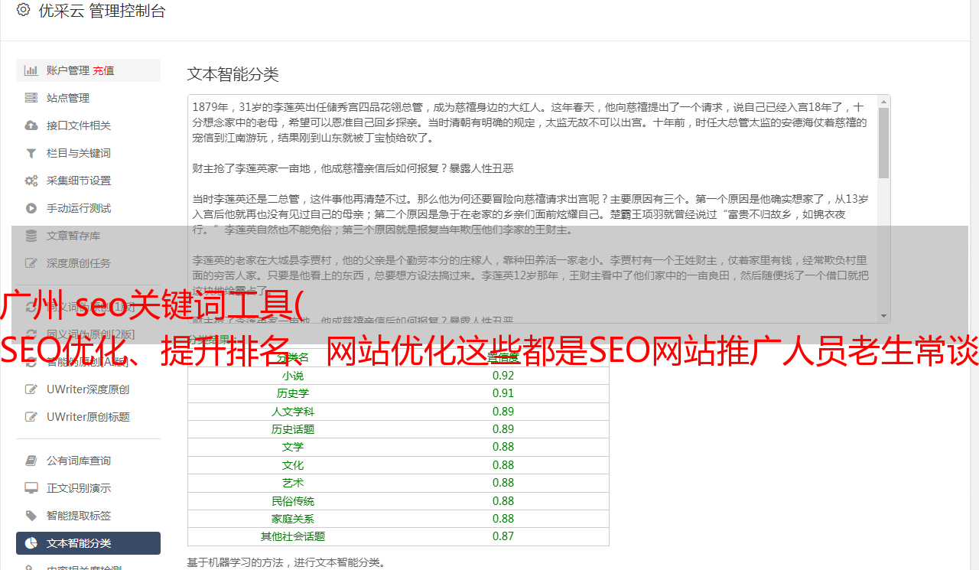Click the 文化 category cell
The width and height of the screenshot is (979, 570).
(293, 465)
